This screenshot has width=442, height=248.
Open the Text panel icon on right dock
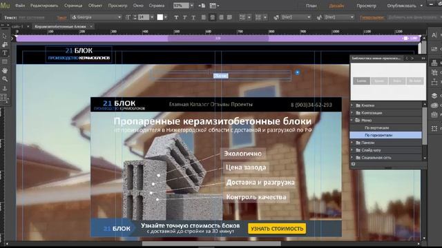click(434, 35)
